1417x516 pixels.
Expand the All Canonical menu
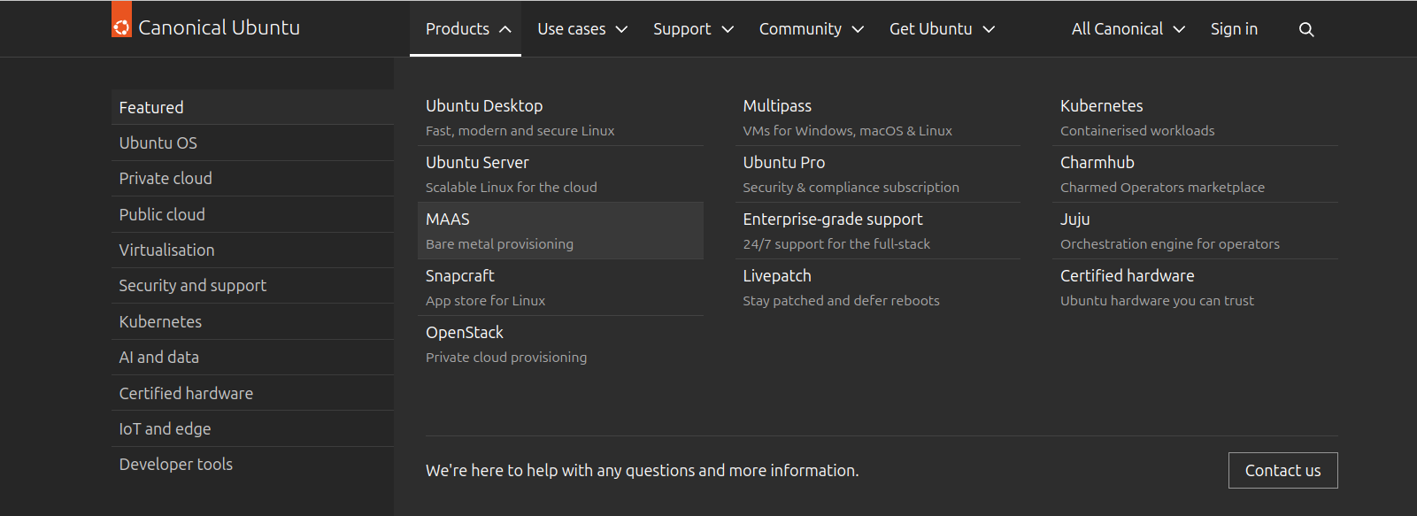1127,29
